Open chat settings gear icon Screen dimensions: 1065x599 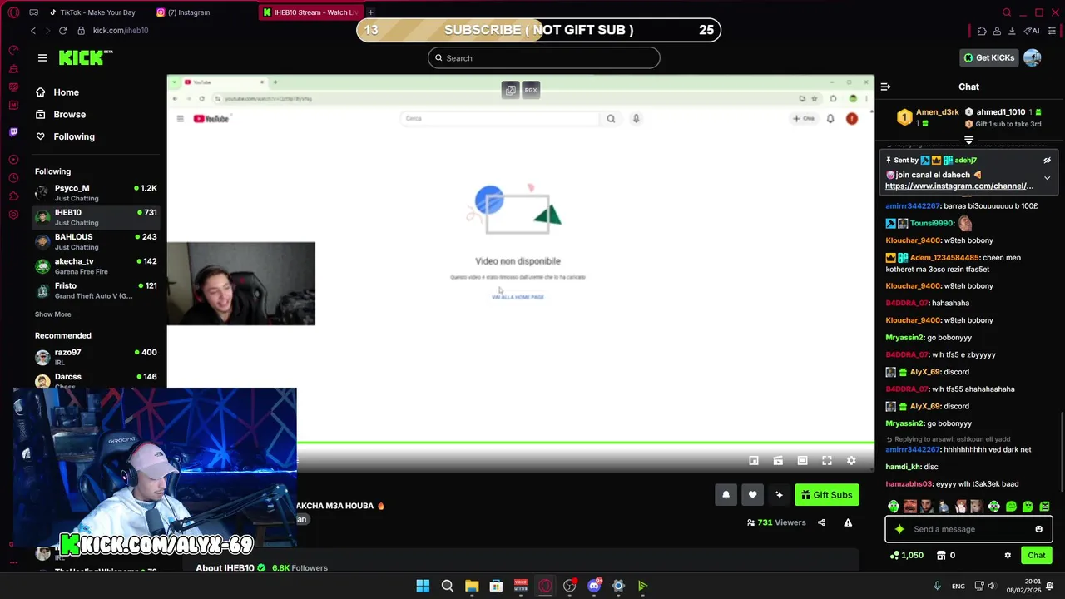click(x=1008, y=555)
